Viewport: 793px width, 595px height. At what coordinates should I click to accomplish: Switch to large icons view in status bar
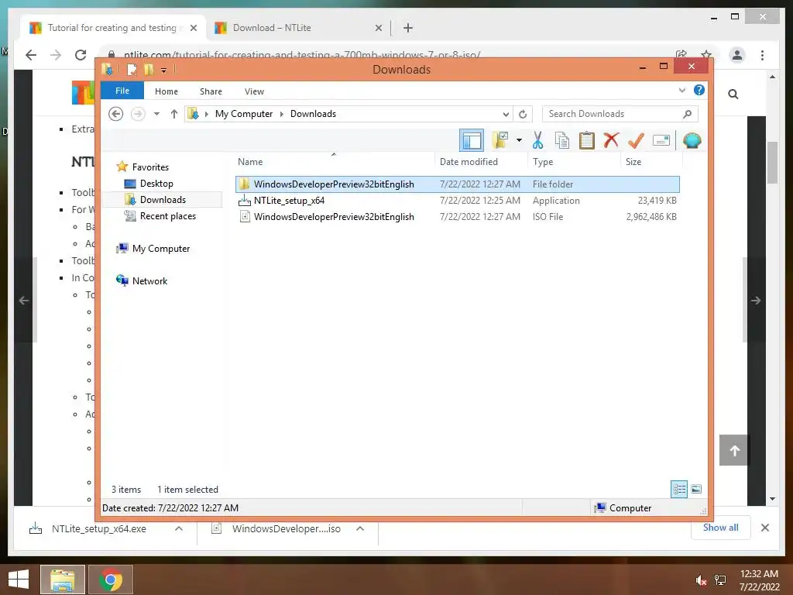[696, 489]
